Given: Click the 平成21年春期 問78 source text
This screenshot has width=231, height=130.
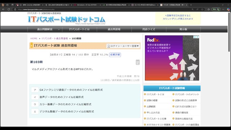Looking at the screenshot, I should [x=128, y=76].
